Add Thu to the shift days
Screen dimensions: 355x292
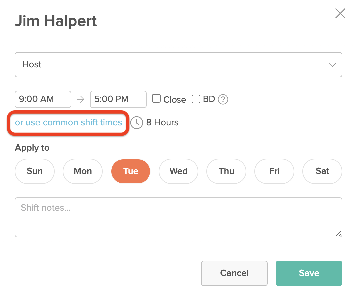pyautogui.click(x=226, y=171)
